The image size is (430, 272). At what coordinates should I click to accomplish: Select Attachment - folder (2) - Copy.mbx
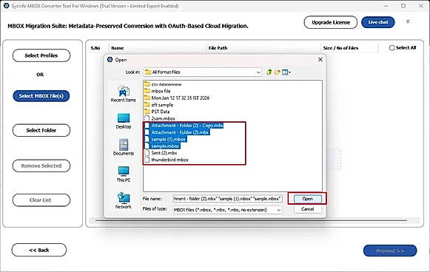184,126
